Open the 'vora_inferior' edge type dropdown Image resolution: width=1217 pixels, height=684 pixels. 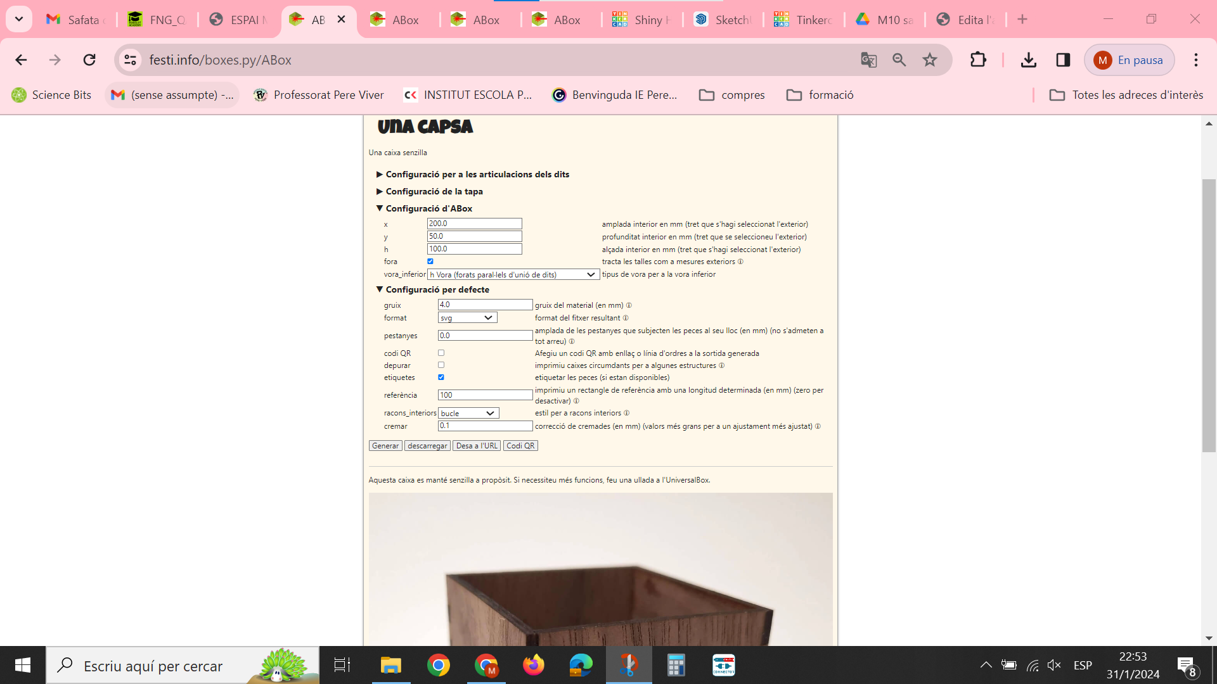pos(512,275)
